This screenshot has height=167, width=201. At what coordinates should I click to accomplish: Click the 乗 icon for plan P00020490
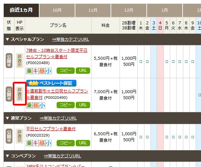[29, 106]
